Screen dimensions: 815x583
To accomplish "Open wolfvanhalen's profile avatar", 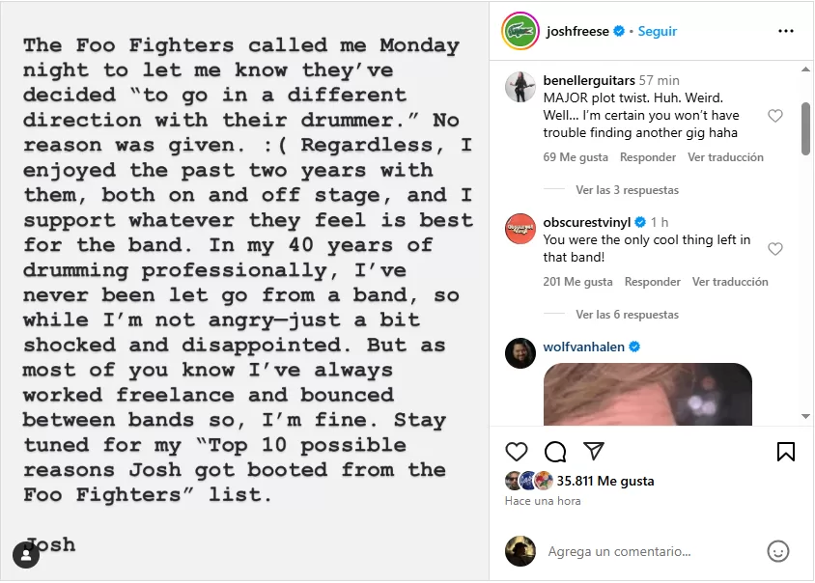I will [520, 353].
